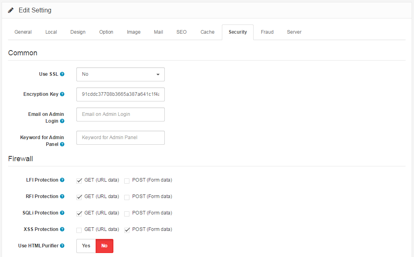Select No for Use HTMLPurifier
This screenshot has height=257, width=414.
click(104, 246)
